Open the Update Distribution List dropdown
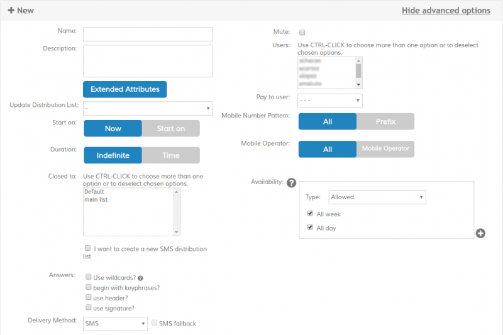 point(148,109)
